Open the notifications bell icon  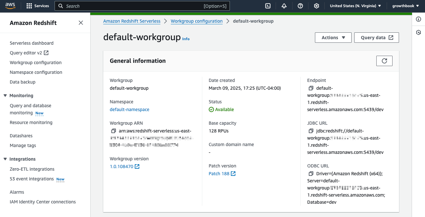coord(284,6)
